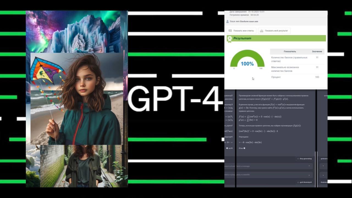This screenshot has width=352, height=198.
Task: Click the bar chart icon on "Показать мой результат"
Action: coord(262,31)
